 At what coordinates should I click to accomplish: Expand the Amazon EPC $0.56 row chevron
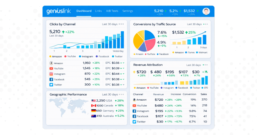point(123,63)
